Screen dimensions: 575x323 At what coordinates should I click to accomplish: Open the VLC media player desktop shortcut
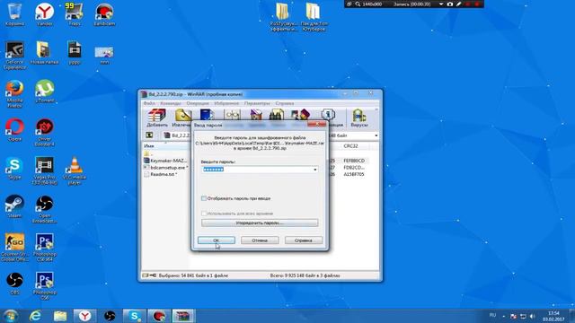(x=75, y=170)
